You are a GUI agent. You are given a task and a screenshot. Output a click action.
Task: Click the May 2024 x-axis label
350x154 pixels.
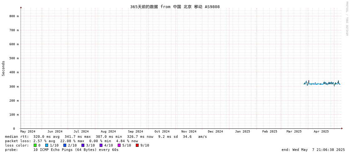pos(28,132)
